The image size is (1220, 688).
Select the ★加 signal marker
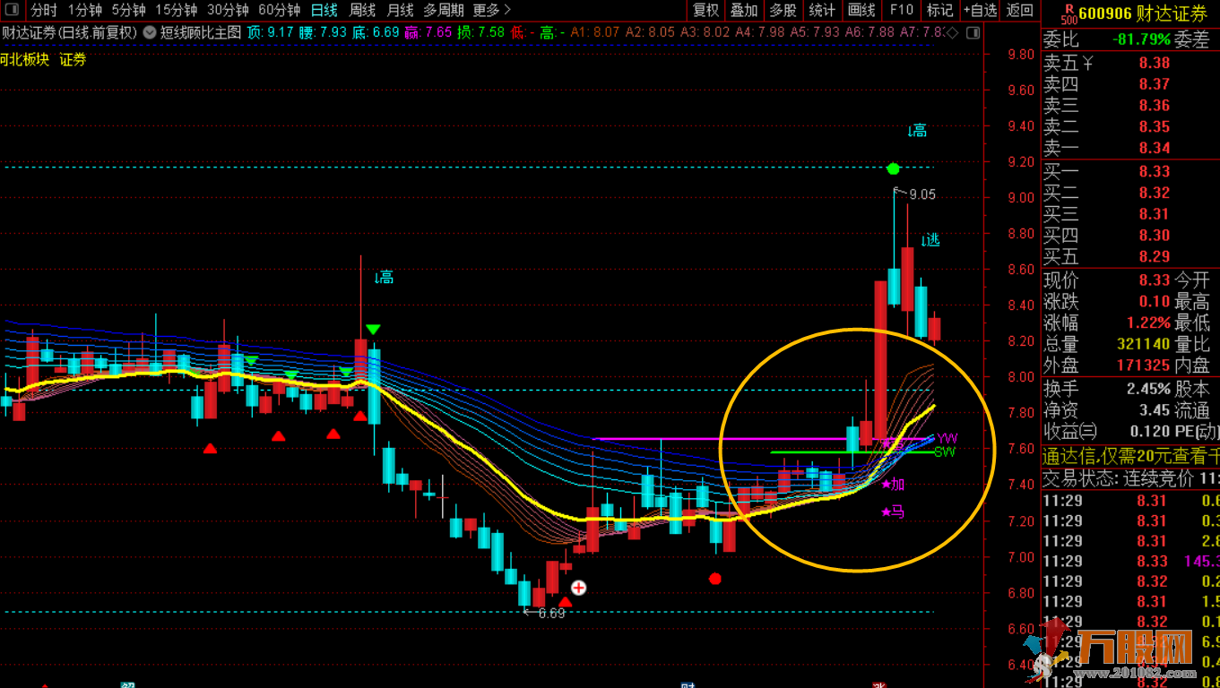click(893, 485)
